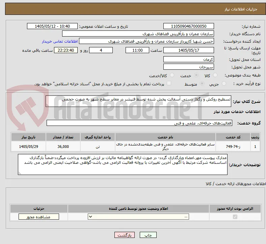266x244 pixels.
Task: Click the unit cell تن
Action: pyautogui.click(x=98, y=147)
